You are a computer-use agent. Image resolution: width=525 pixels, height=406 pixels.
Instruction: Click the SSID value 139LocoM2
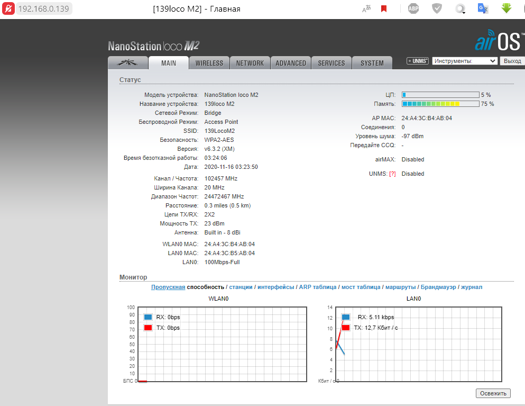point(219,131)
